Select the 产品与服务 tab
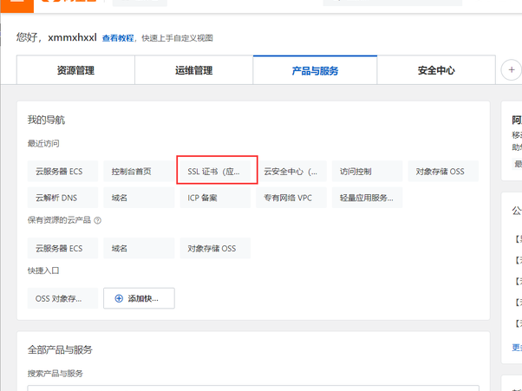 tap(315, 70)
